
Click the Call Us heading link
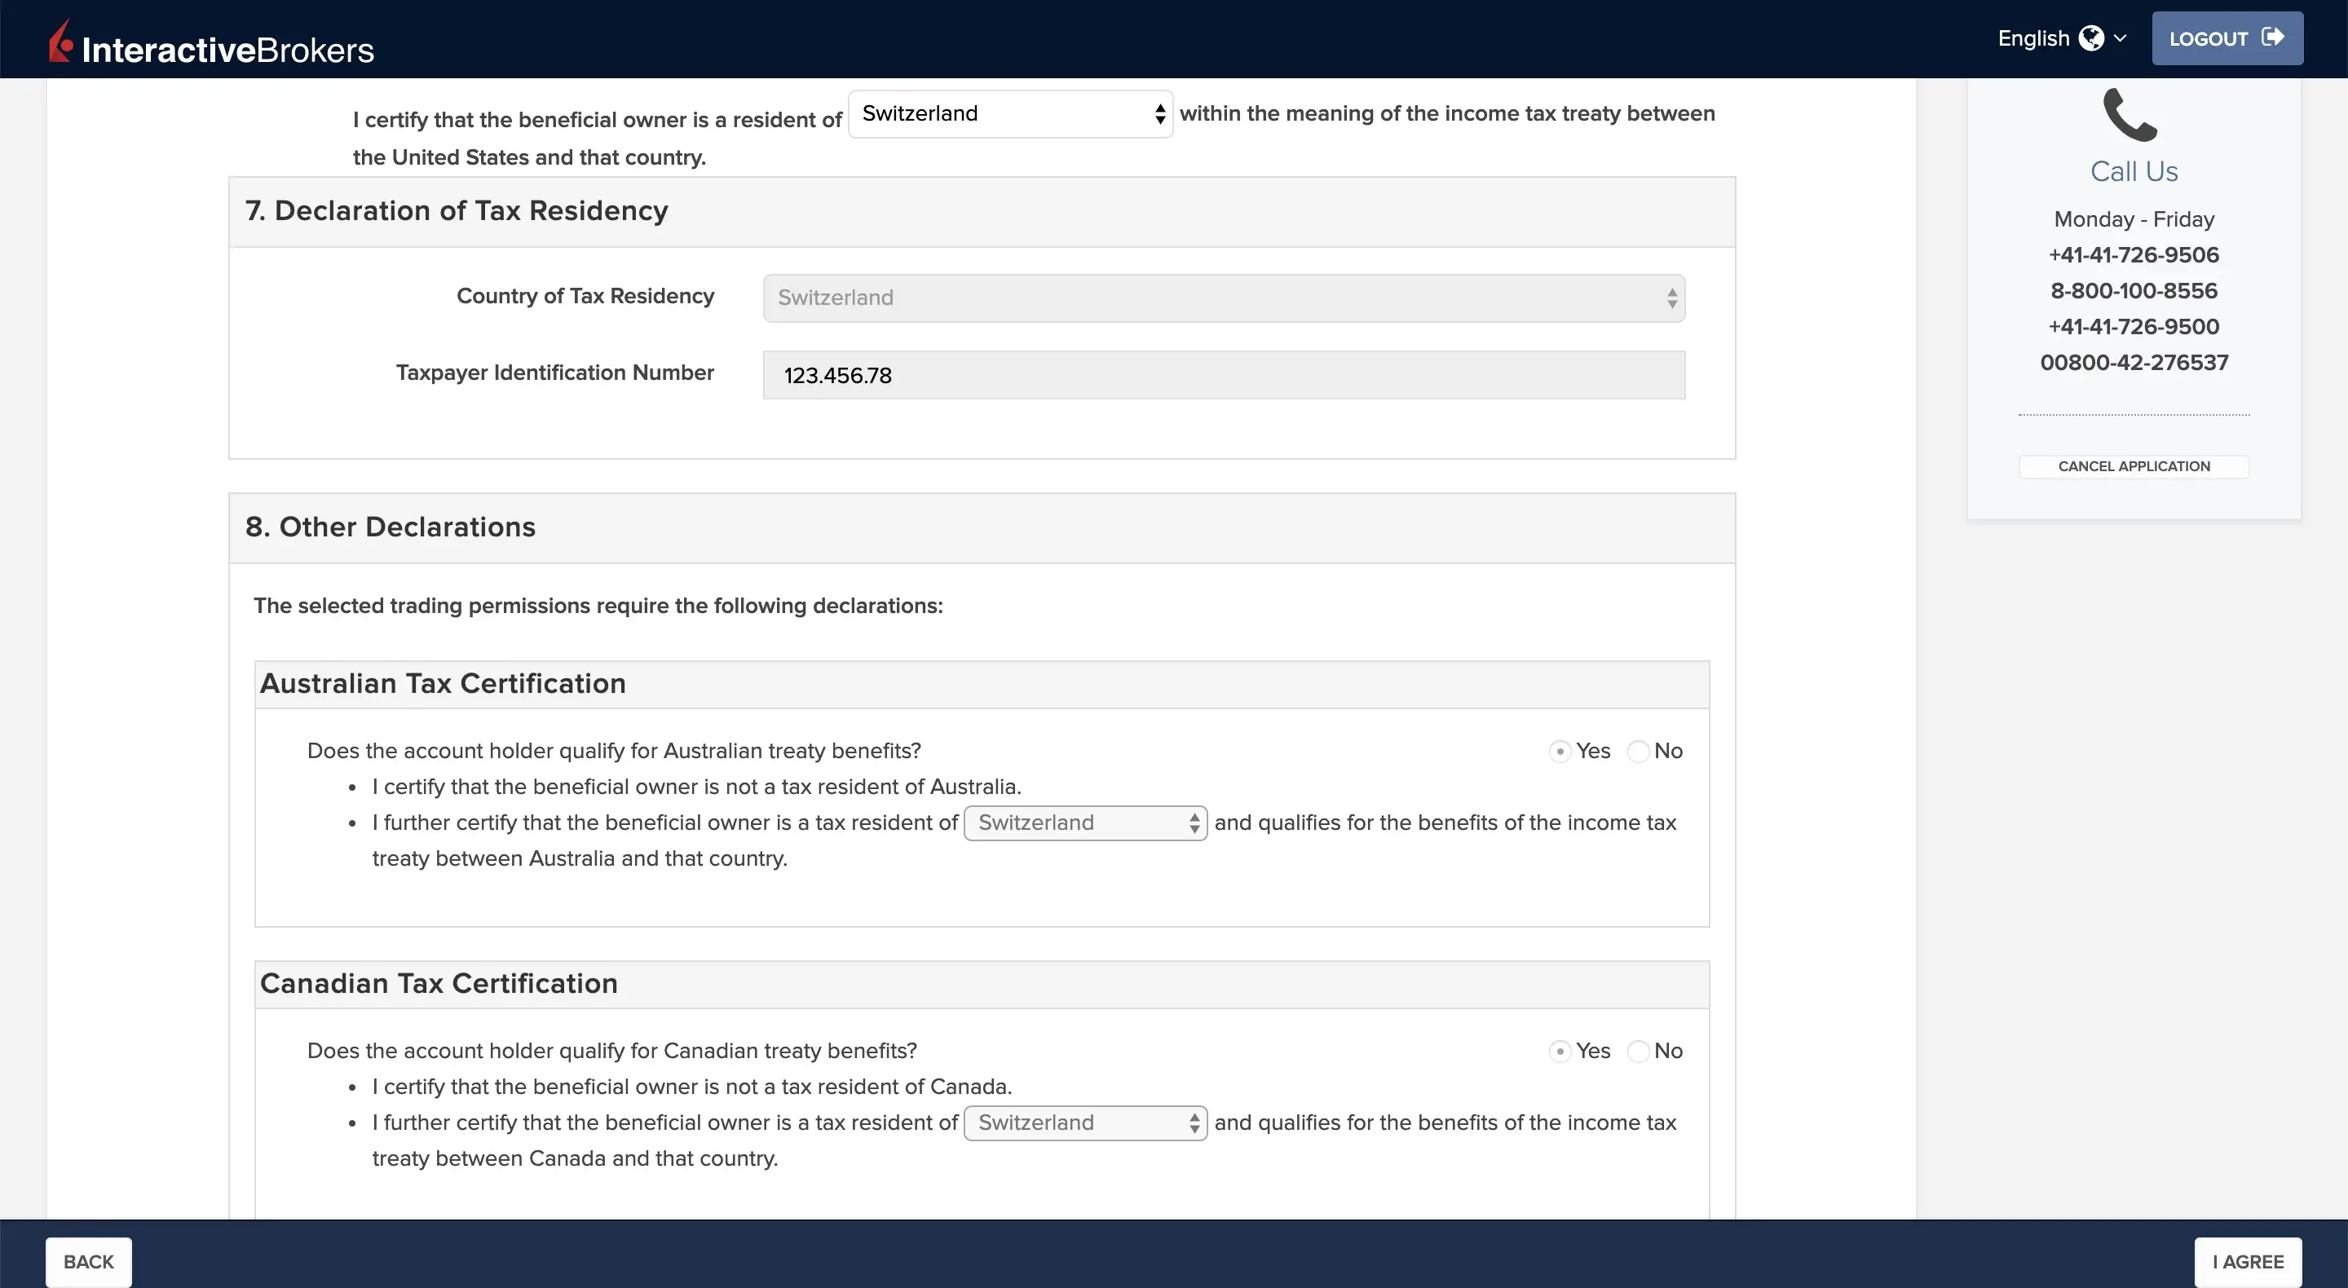(x=2134, y=171)
